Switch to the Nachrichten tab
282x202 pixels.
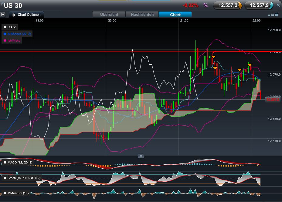pyautogui.click(x=142, y=14)
